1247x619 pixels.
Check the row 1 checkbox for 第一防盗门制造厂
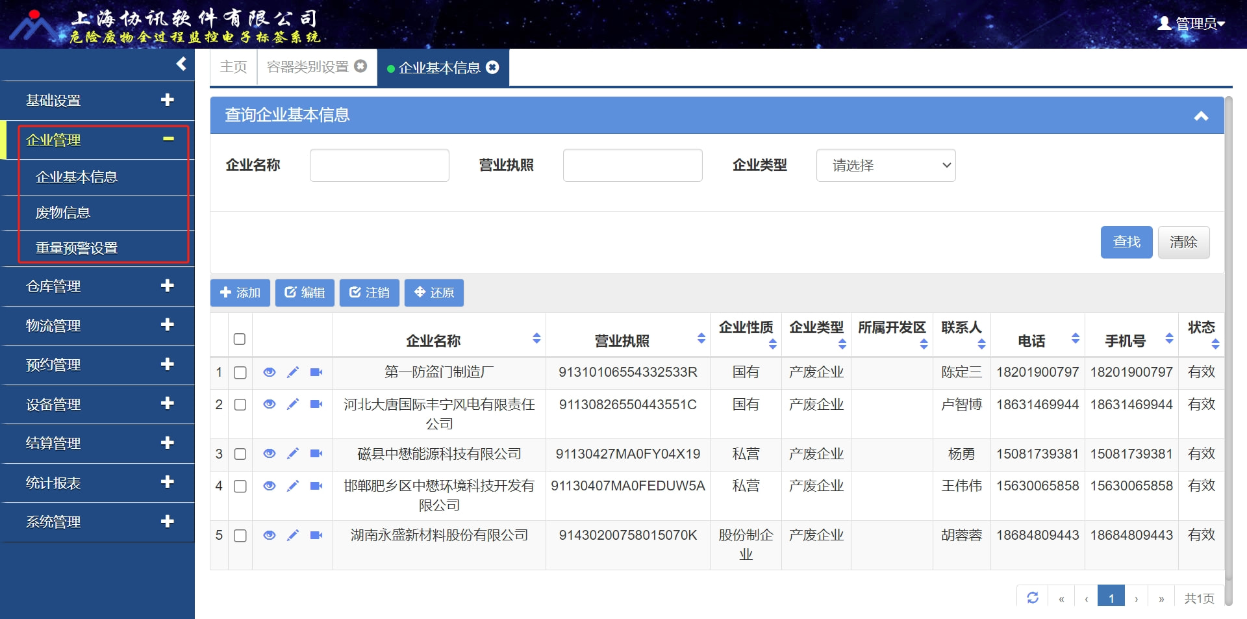coord(240,373)
